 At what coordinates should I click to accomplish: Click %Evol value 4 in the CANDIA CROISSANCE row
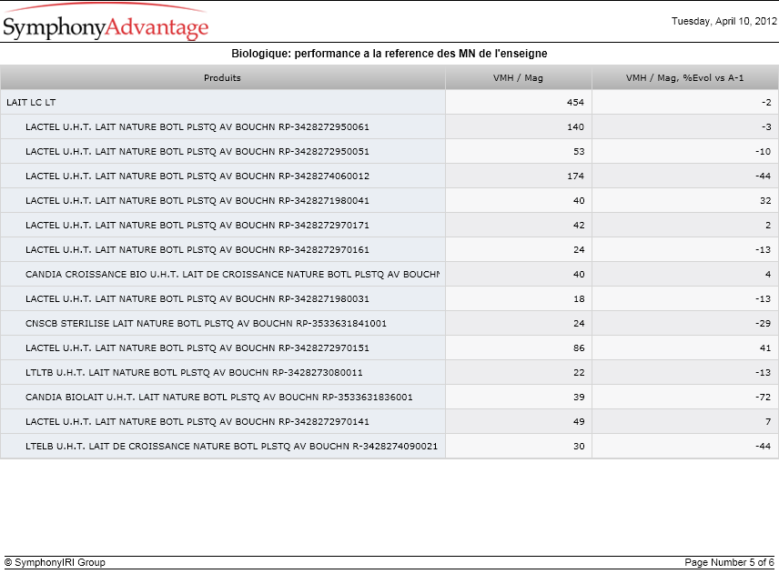(x=768, y=275)
